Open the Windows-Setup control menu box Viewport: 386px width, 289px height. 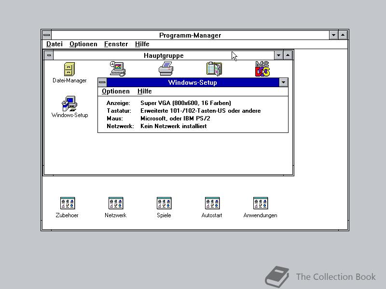tap(102, 82)
